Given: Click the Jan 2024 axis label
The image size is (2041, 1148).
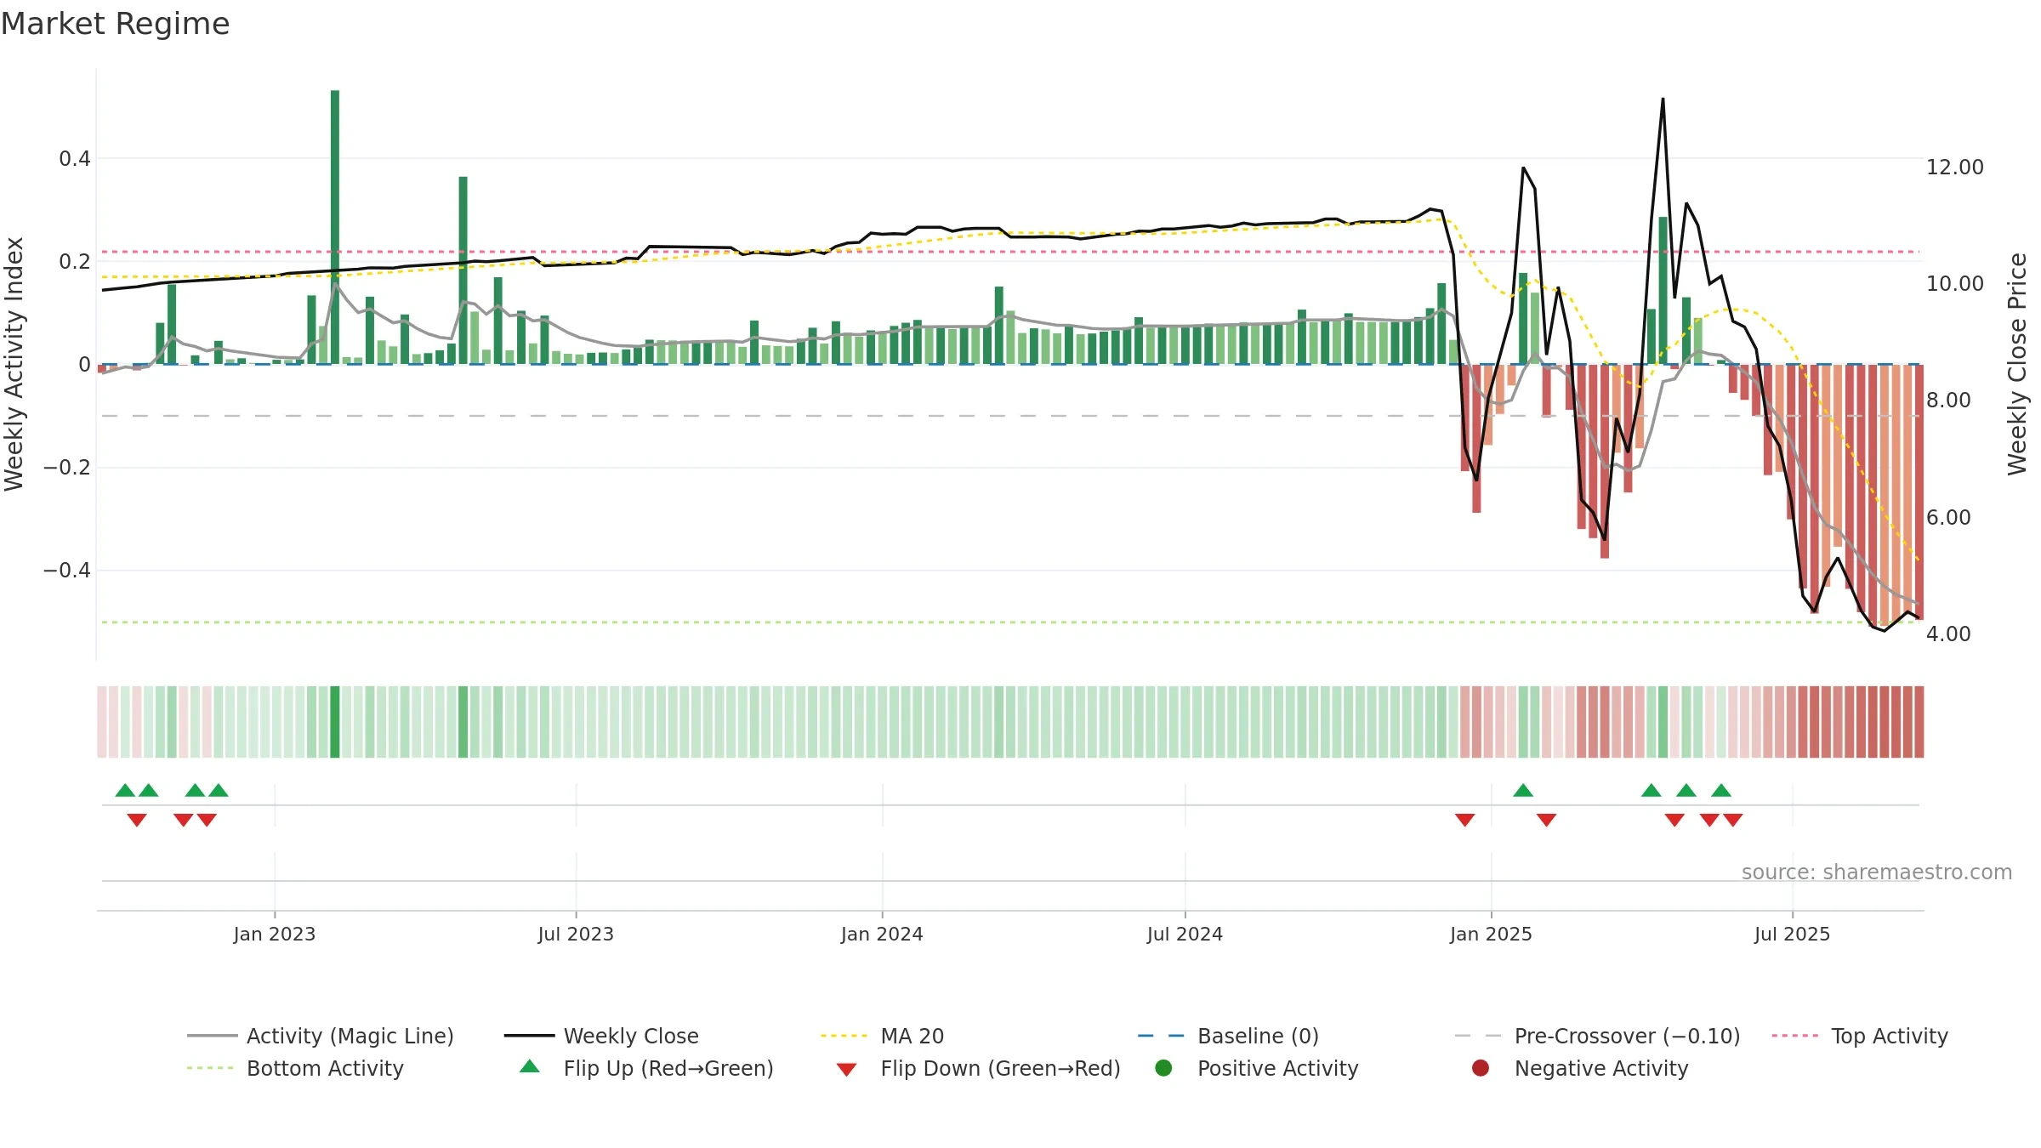Looking at the screenshot, I should point(882,935).
